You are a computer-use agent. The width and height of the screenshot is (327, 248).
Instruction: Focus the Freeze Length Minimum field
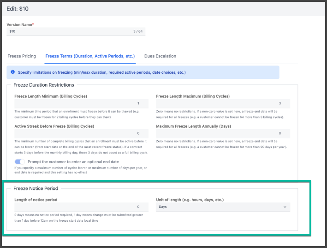point(78,104)
